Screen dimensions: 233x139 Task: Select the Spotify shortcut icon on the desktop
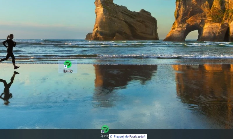pos(68,64)
